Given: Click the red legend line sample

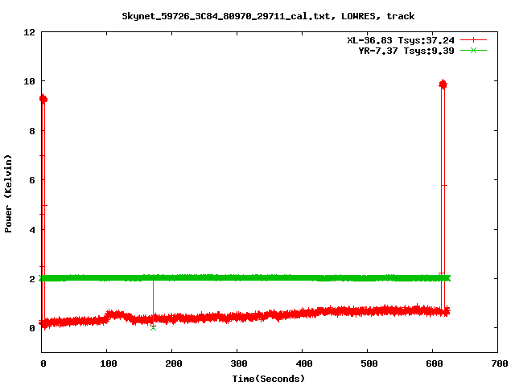Looking at the screenshot, I should pyautogui.click(x=473, y=40).
